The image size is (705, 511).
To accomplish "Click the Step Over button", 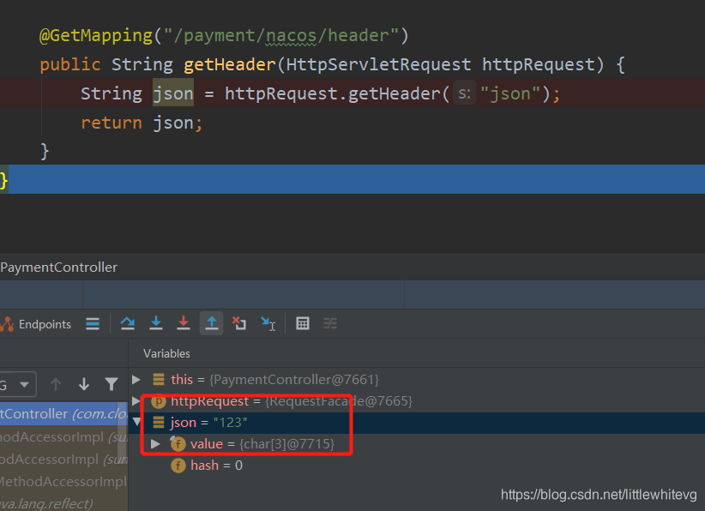I will click(128, 323).
